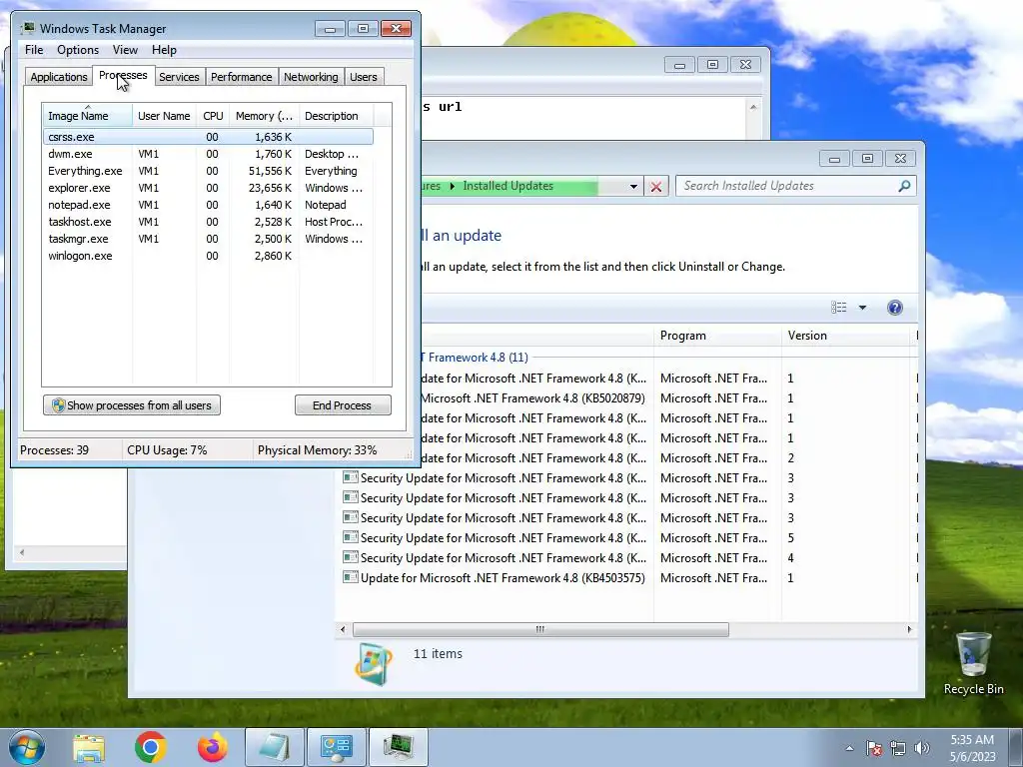Switch to Services tab

coord(179,77)
